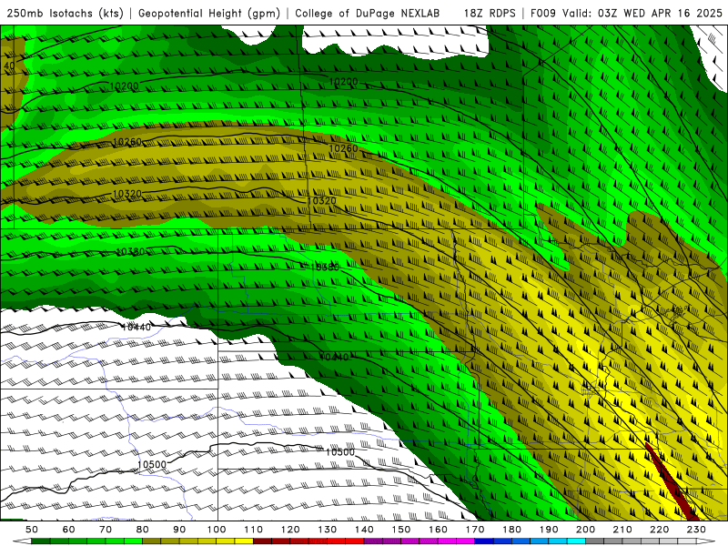The width and height of the screenshot is (728, 546).
Task: Click the 190 legend value
Action: [549, 530]
